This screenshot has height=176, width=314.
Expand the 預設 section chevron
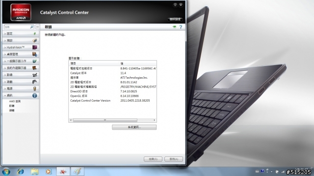click(x=5, y=41)
